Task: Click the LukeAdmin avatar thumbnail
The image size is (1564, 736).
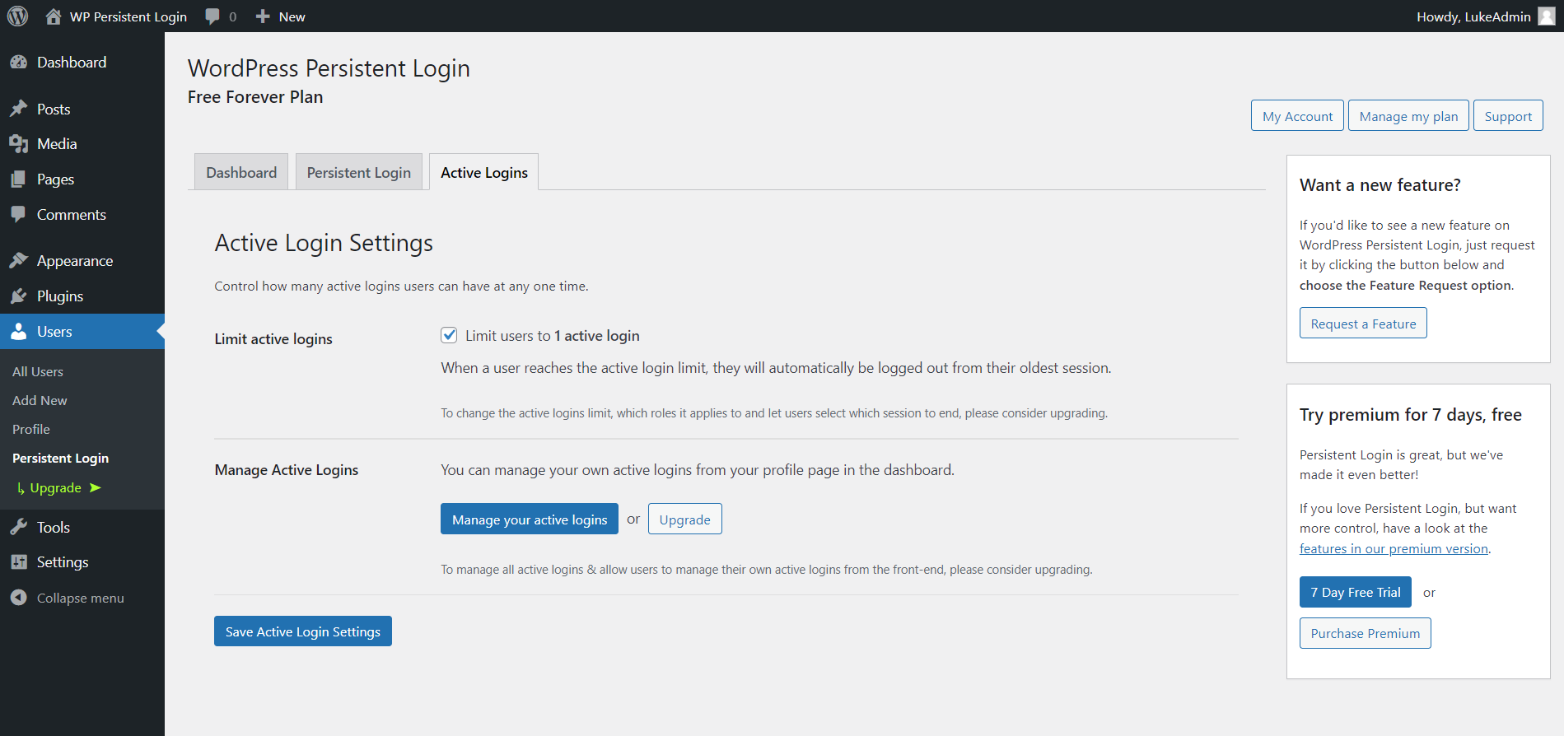Action: click(1547, 16)
